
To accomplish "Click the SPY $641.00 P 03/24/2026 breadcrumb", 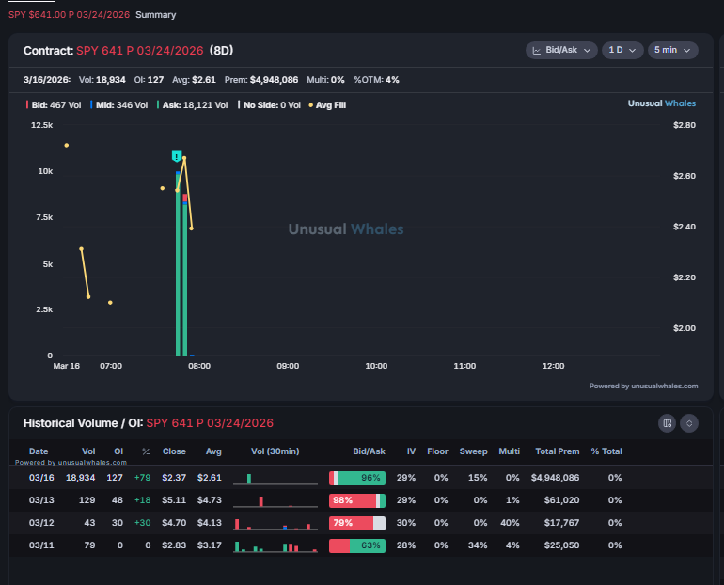I will click(70, 15).
